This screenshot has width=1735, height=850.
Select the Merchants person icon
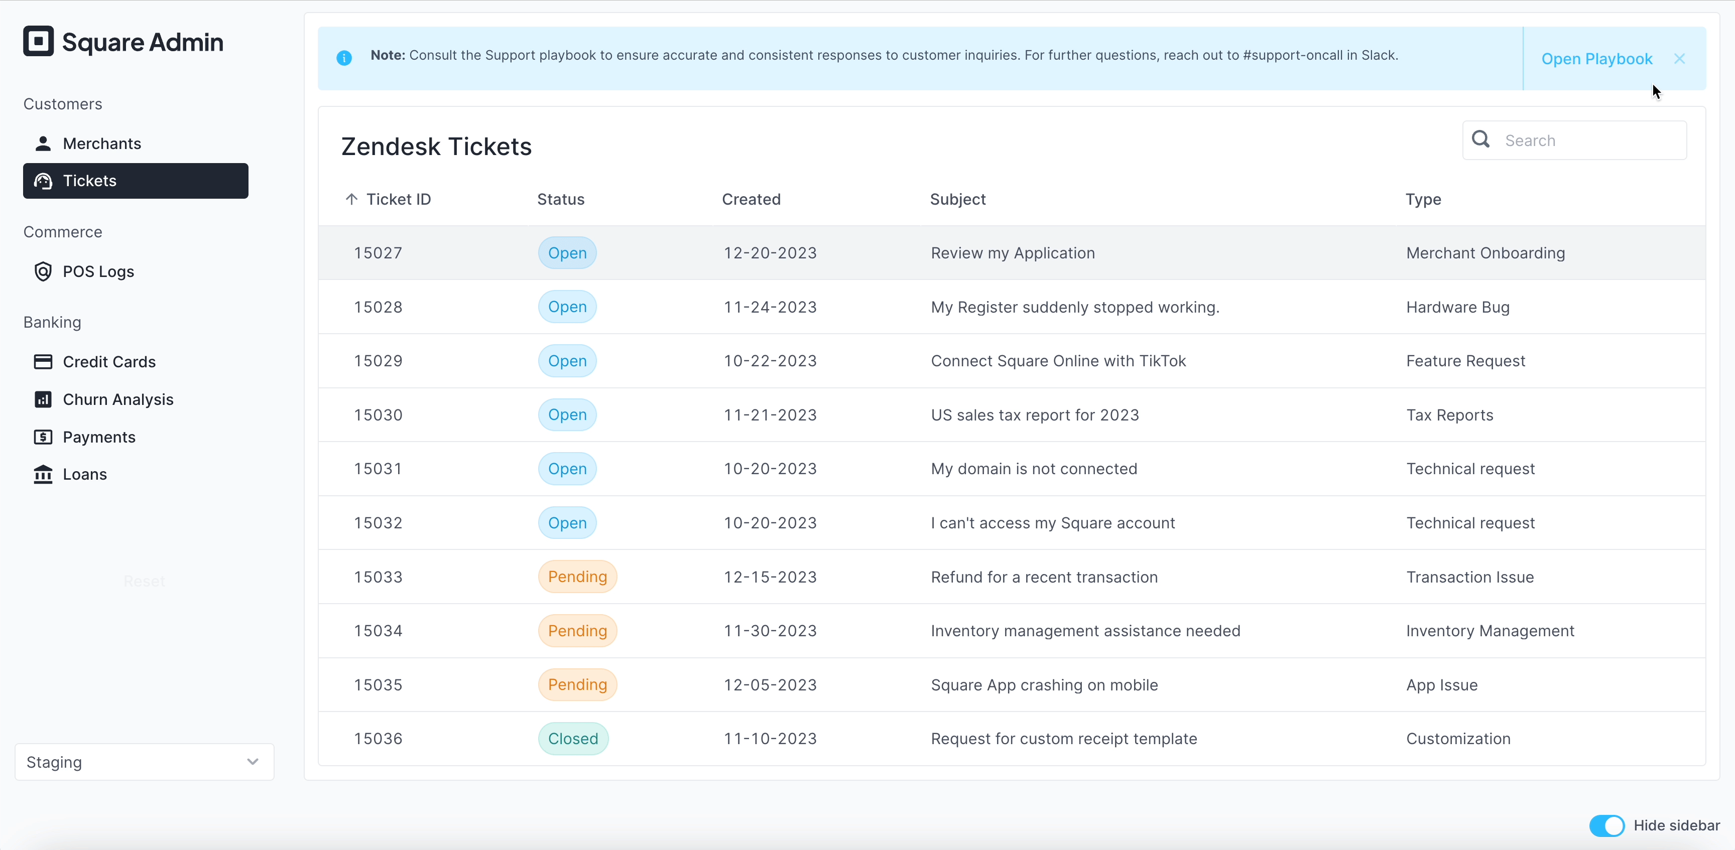(x=43, y=143)
